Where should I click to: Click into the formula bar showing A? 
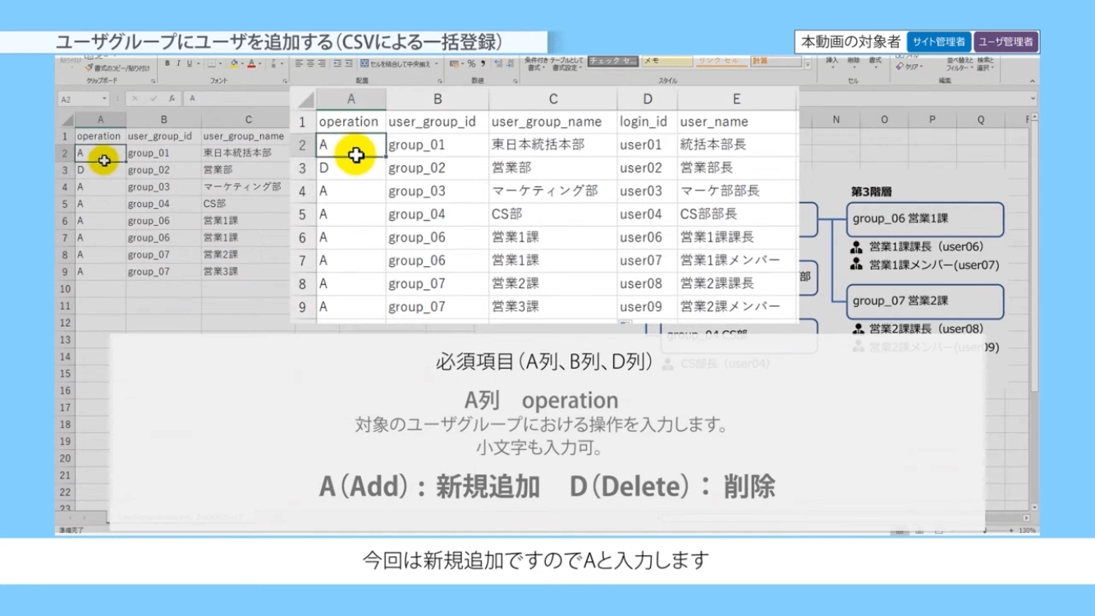[238, 99]
